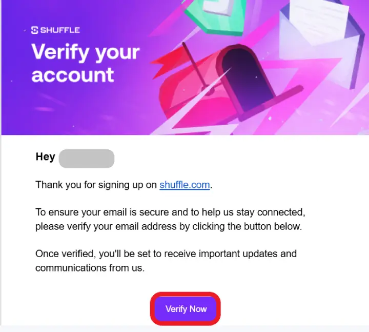Click the white letter inside the envelope
Screen dimensions: 369x332
tap(318, 20)
